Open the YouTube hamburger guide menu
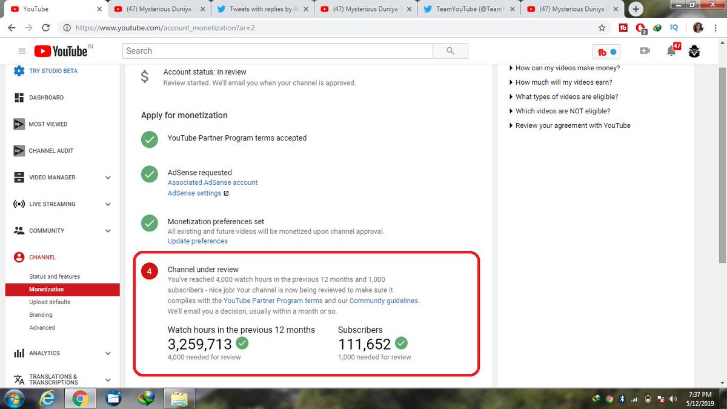 [22, 52]
